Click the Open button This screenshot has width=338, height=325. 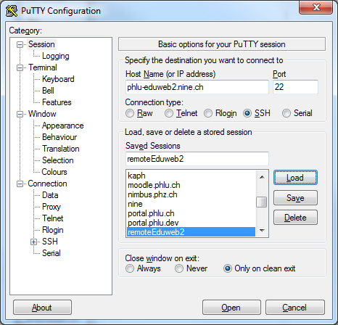click(231, 308)
